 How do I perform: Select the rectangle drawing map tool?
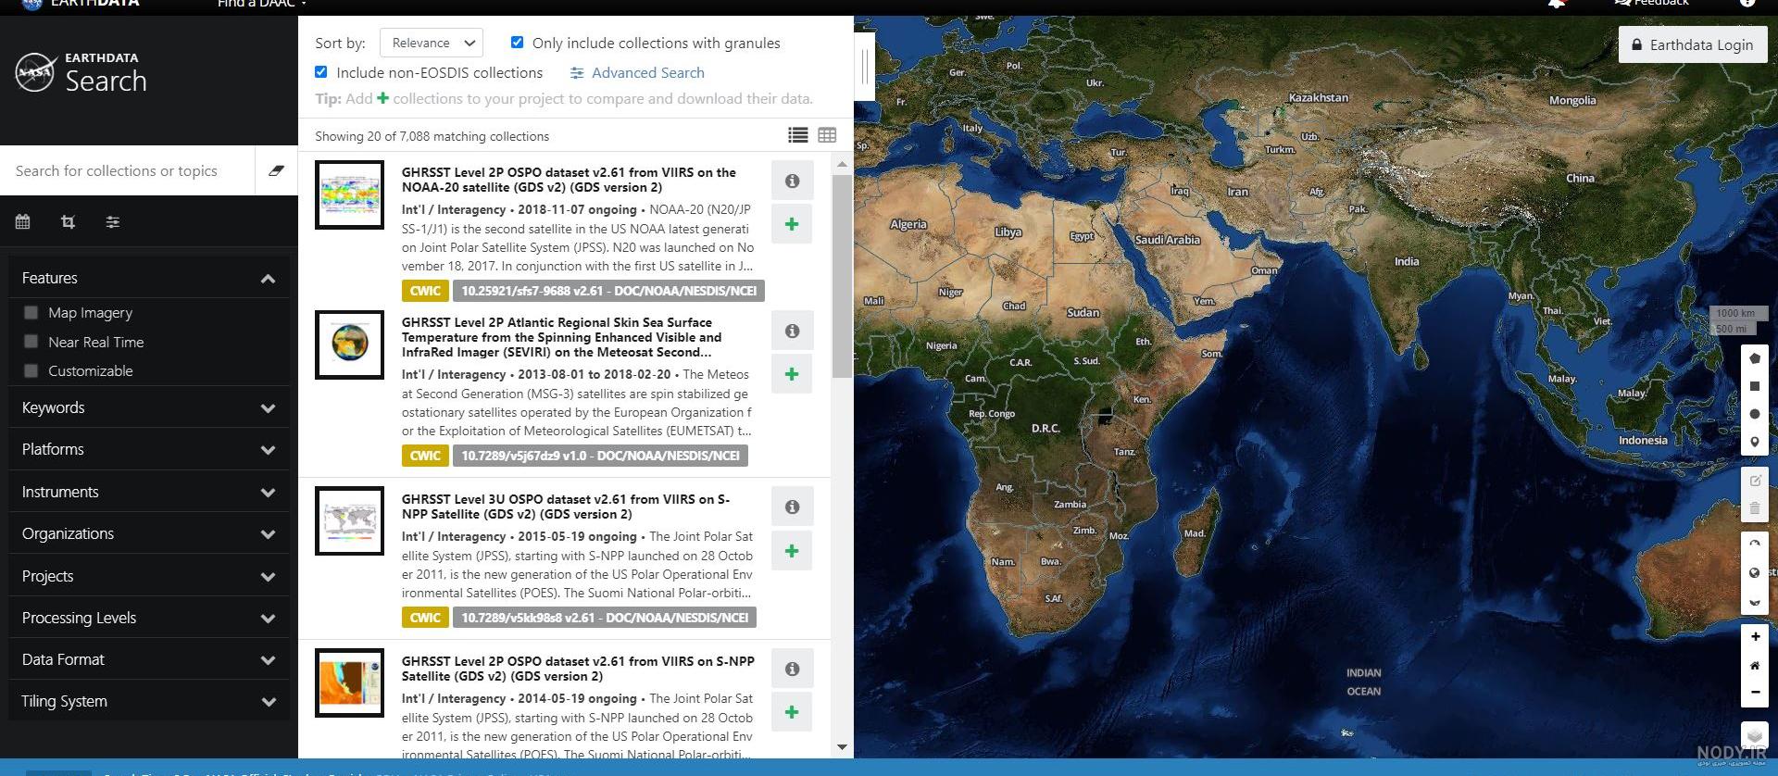[1754, 386]
